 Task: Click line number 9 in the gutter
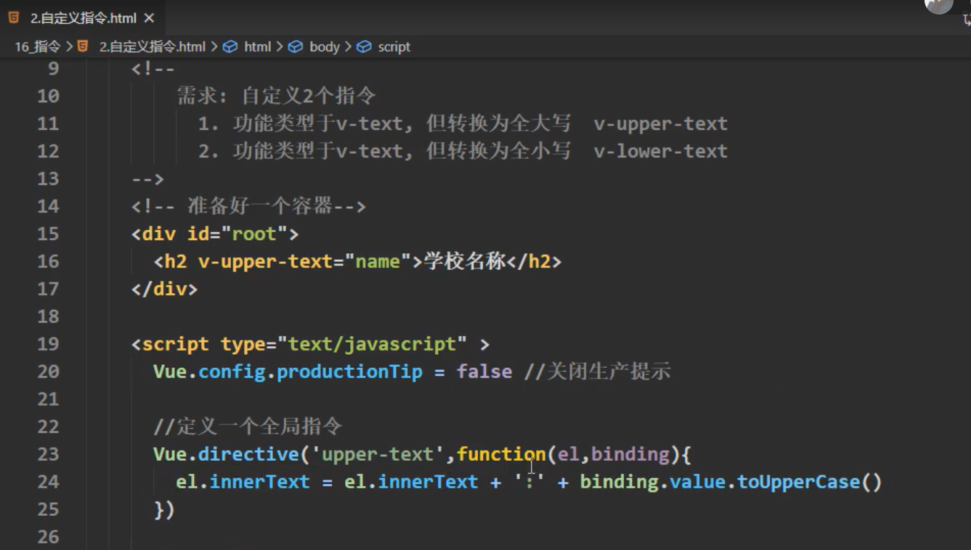point(53,69)
